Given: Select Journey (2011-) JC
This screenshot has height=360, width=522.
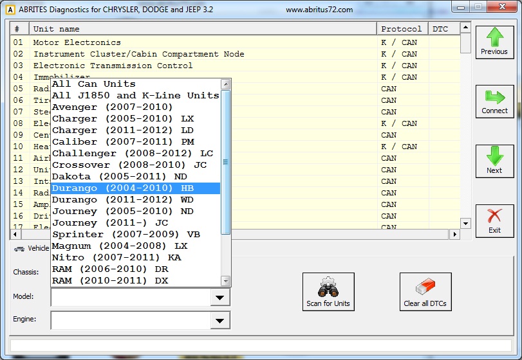Looking at the screenshot, I should click(x=136, y=223).
